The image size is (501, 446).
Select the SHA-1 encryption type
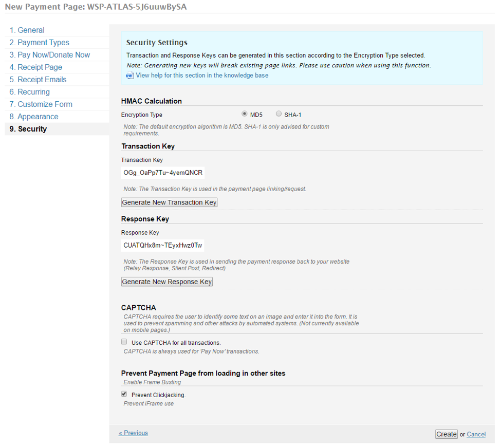point(278,114)
